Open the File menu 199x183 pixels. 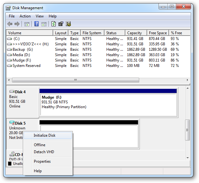(x=12, y=16)
